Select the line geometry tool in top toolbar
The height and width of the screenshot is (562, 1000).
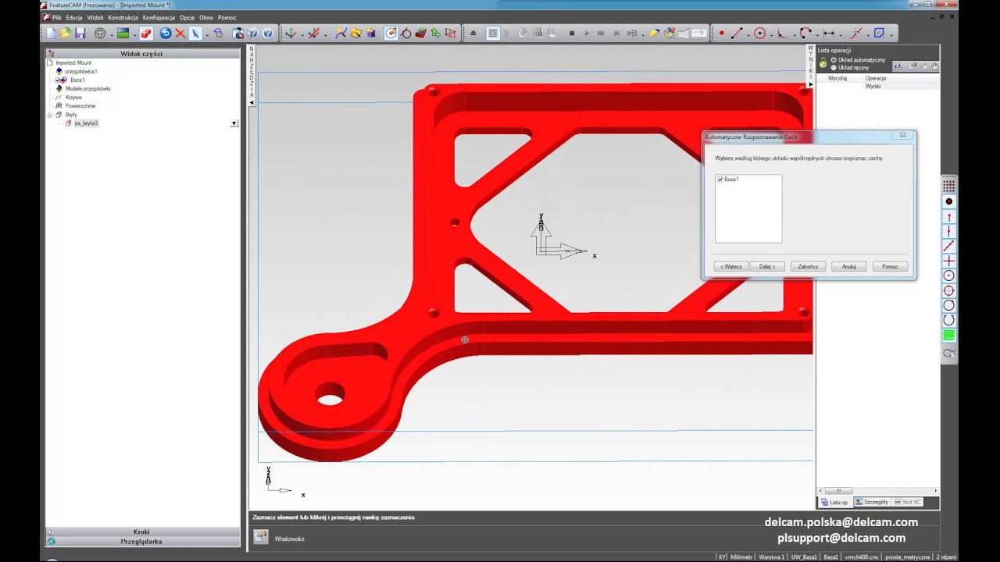(736, 34)
